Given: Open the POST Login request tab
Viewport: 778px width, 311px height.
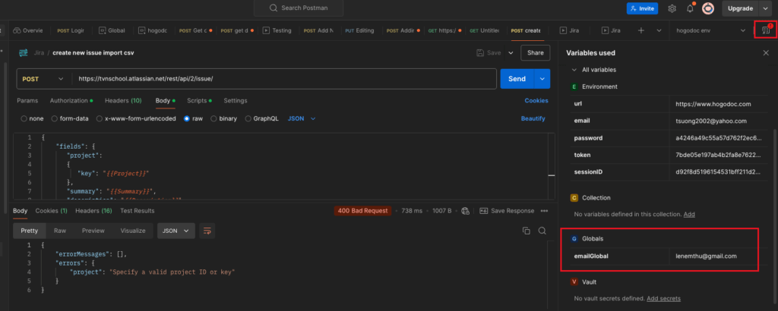Looking at the screenshot, I should (71, 30).
